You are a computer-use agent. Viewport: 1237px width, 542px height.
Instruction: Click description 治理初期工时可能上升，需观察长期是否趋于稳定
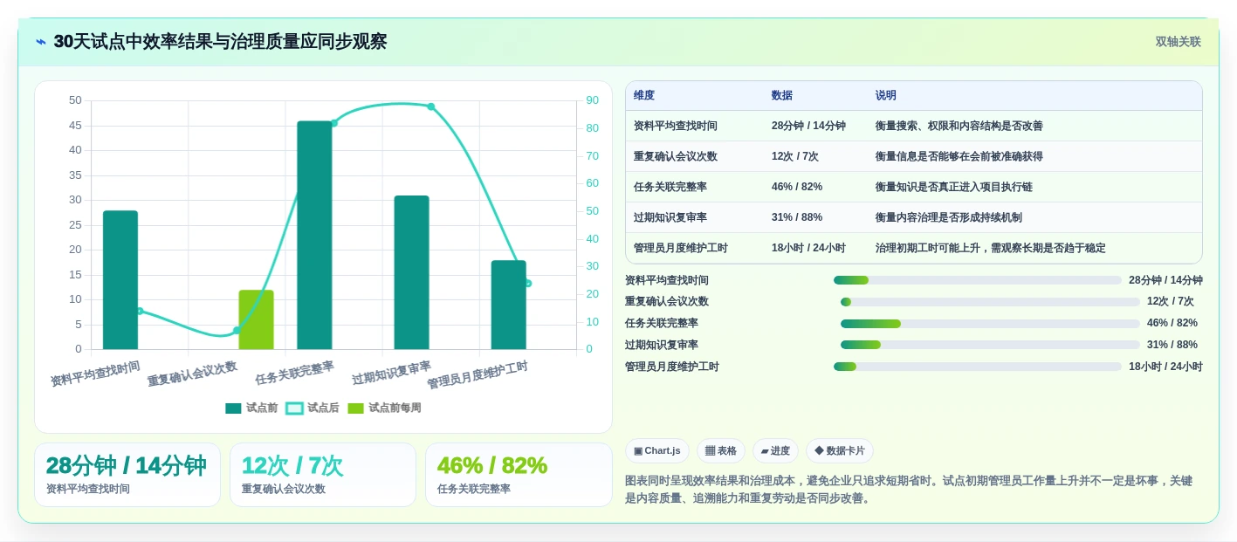coord(991,248)
